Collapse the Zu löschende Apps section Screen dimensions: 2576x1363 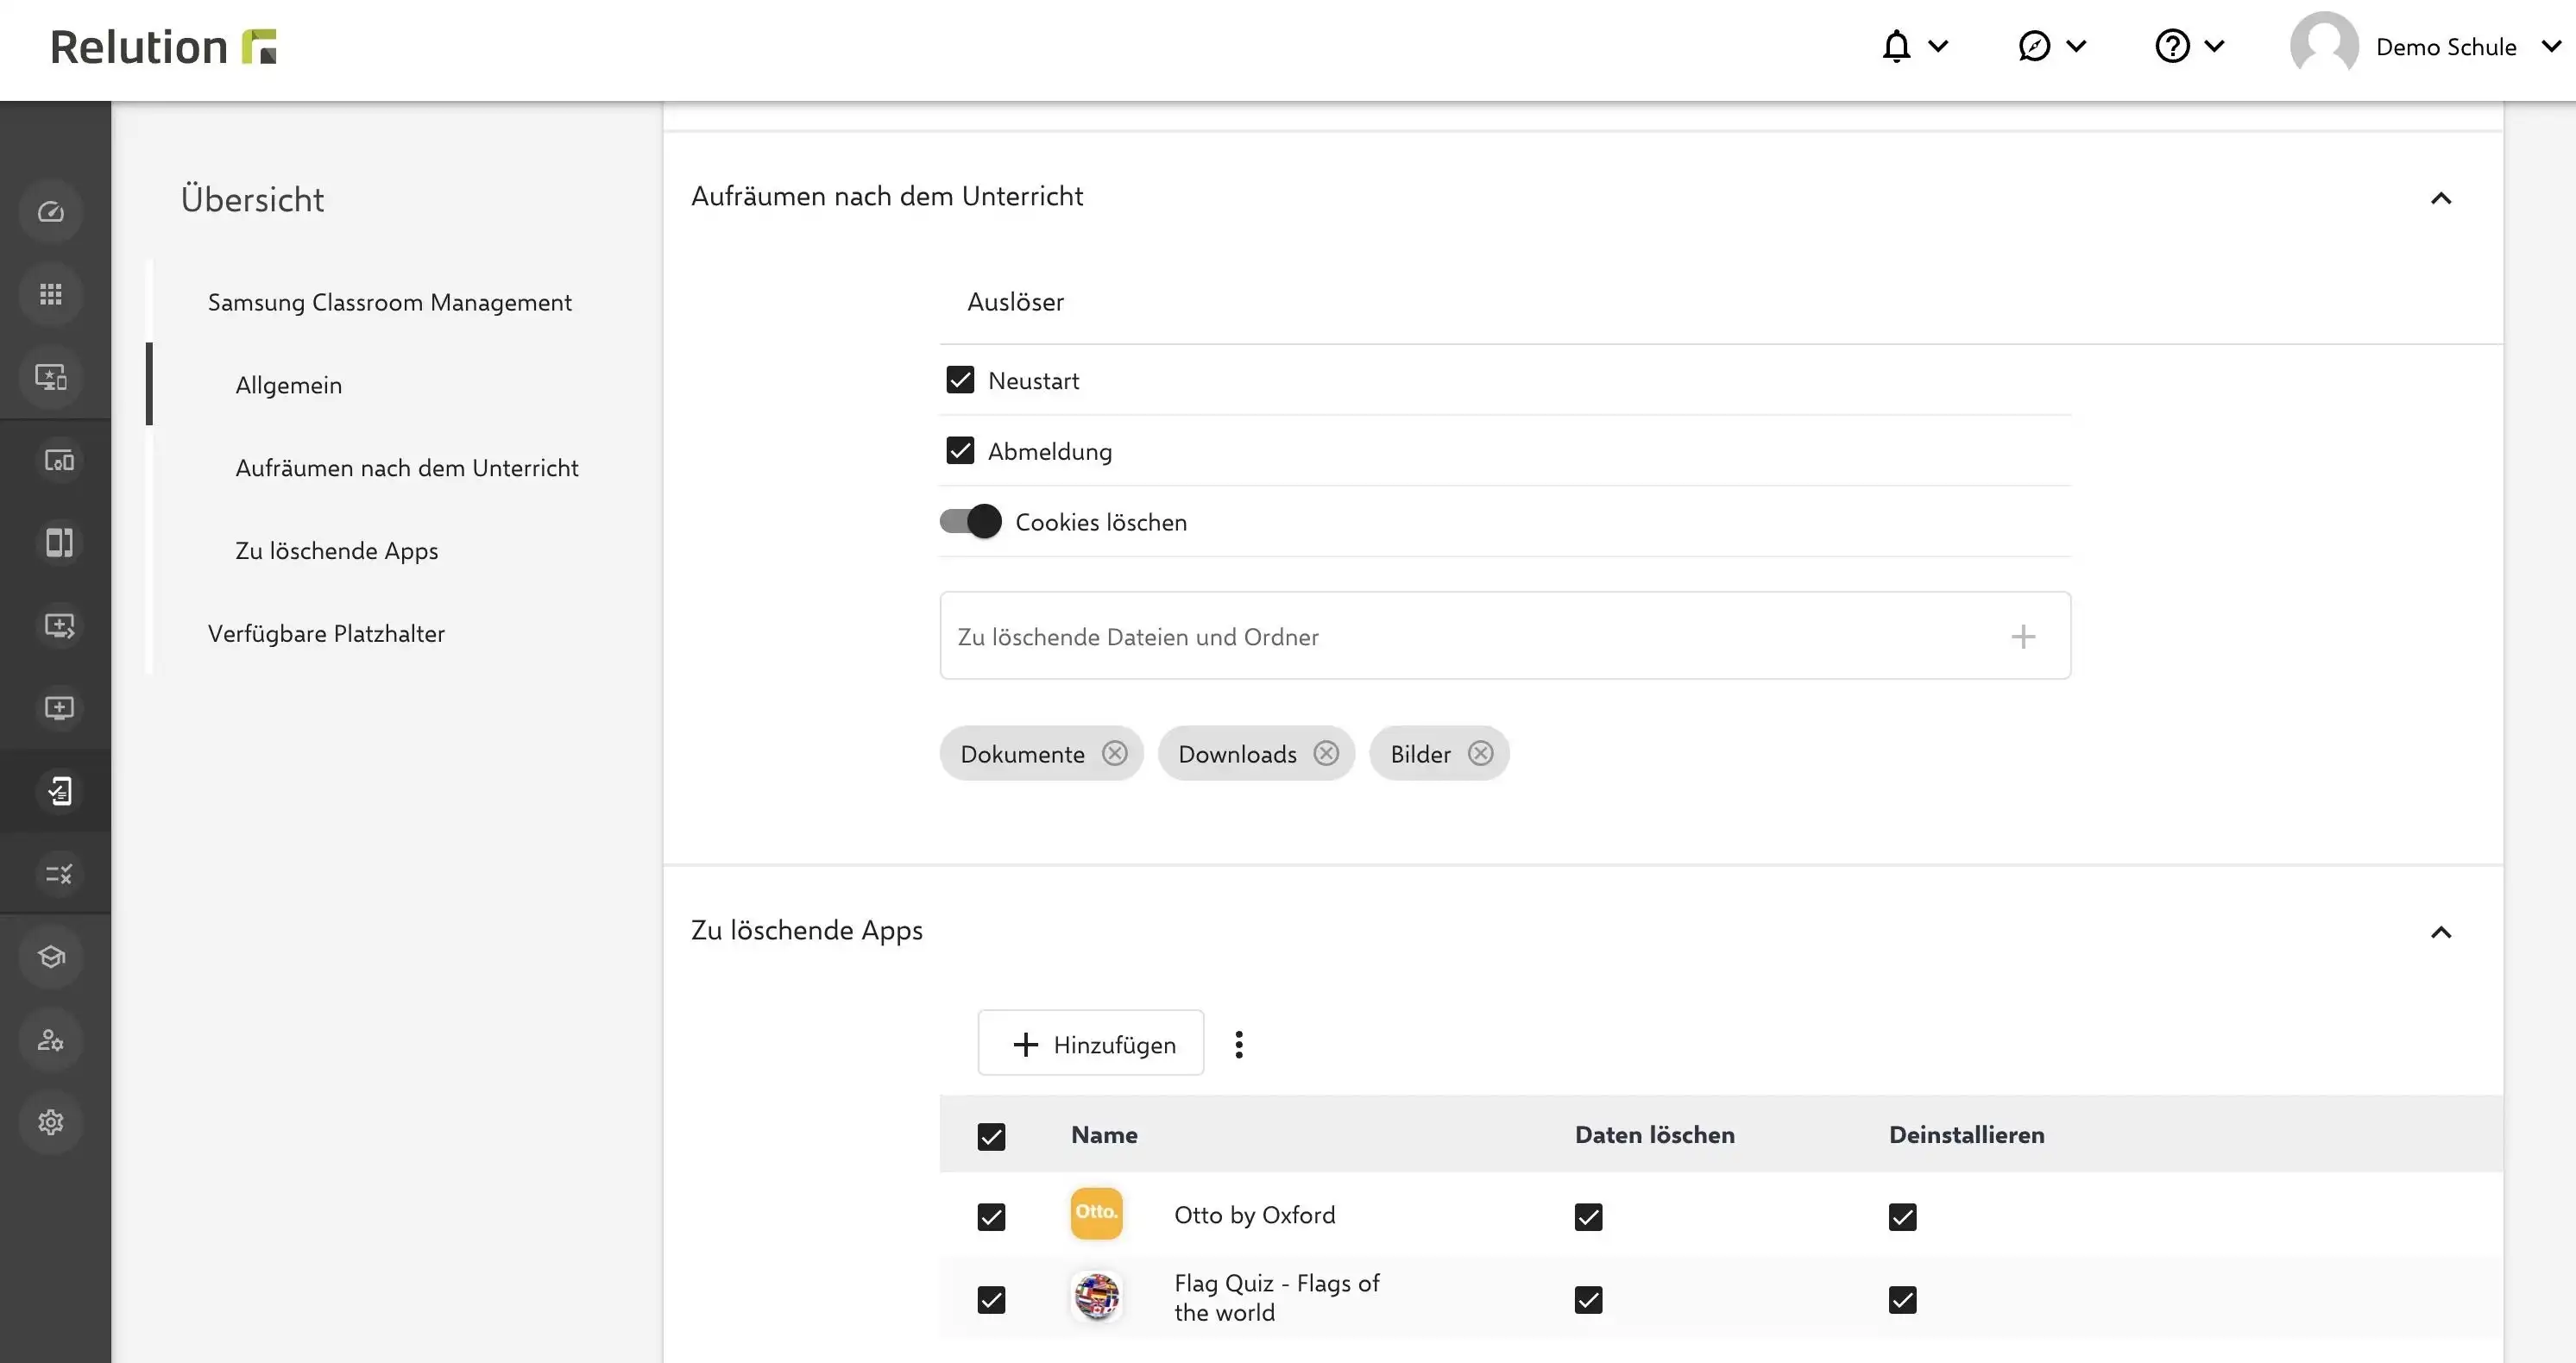click(2441, 933)
